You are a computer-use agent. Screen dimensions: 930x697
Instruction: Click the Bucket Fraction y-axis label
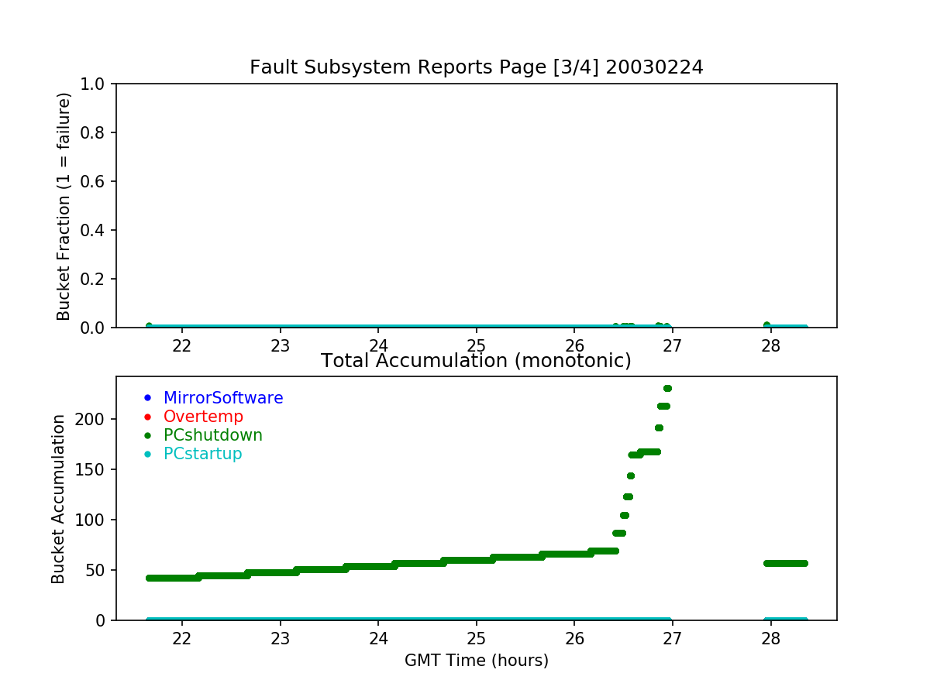(64, 206)
